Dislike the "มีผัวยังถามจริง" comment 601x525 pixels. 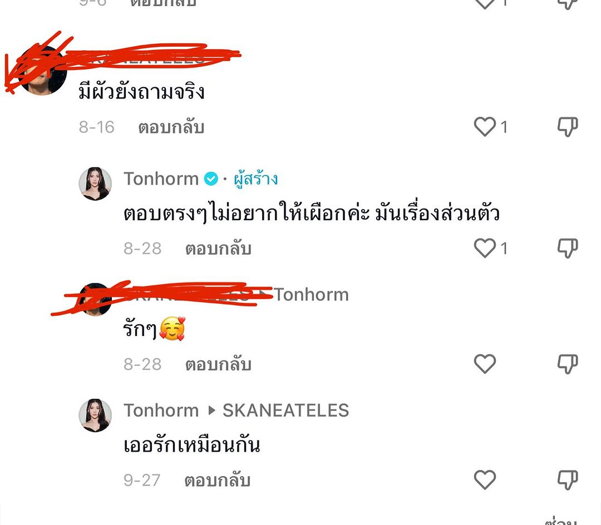(x=568, y=127)
